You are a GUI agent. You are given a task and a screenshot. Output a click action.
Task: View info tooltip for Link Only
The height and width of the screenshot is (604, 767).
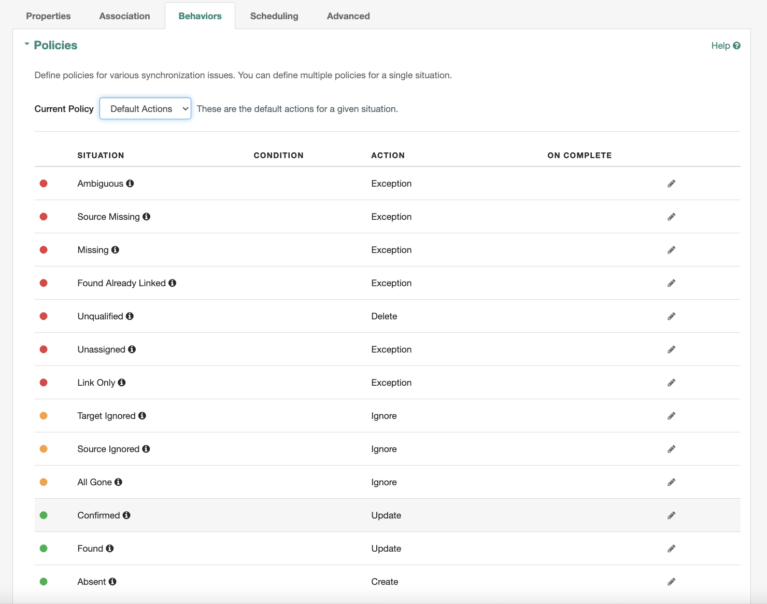click(122, 383)
